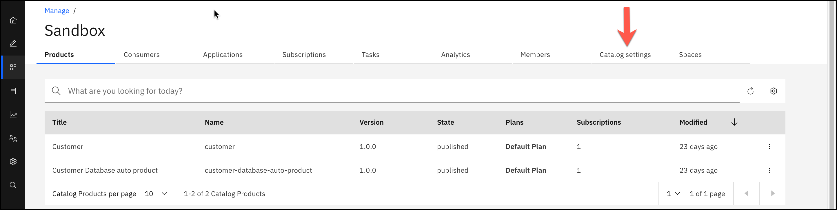Image resolution: width=837 pixels, height=210 pixels.
Task: Go to Home in left sidebar
Action: (x=13, y=21)
